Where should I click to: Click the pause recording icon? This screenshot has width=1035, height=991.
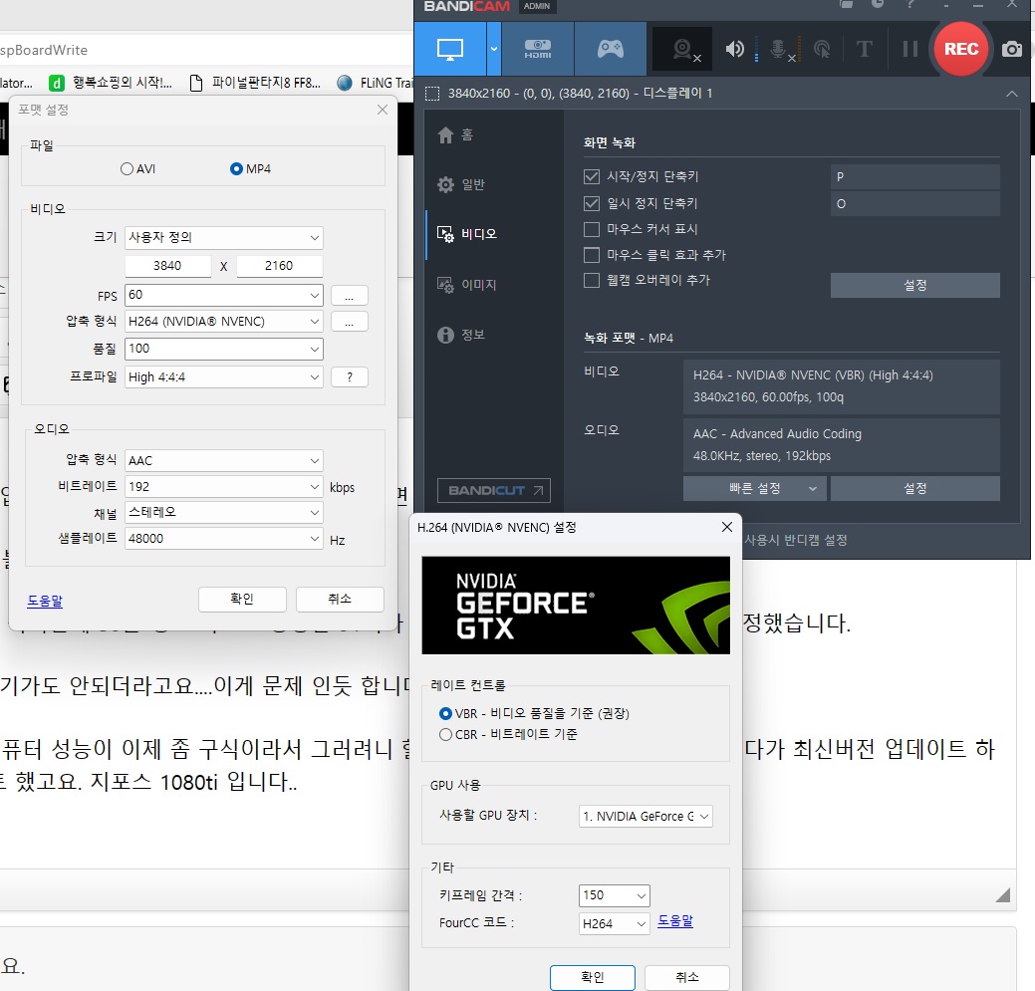(910, 49)
